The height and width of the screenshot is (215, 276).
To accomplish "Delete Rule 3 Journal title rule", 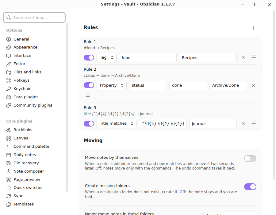I will point(243,123).
